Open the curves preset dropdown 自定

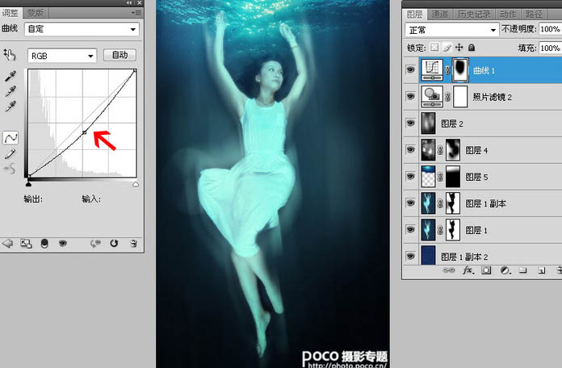[x=82, y=29]
